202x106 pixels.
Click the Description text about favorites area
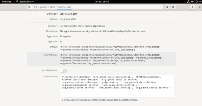[103, 31]
